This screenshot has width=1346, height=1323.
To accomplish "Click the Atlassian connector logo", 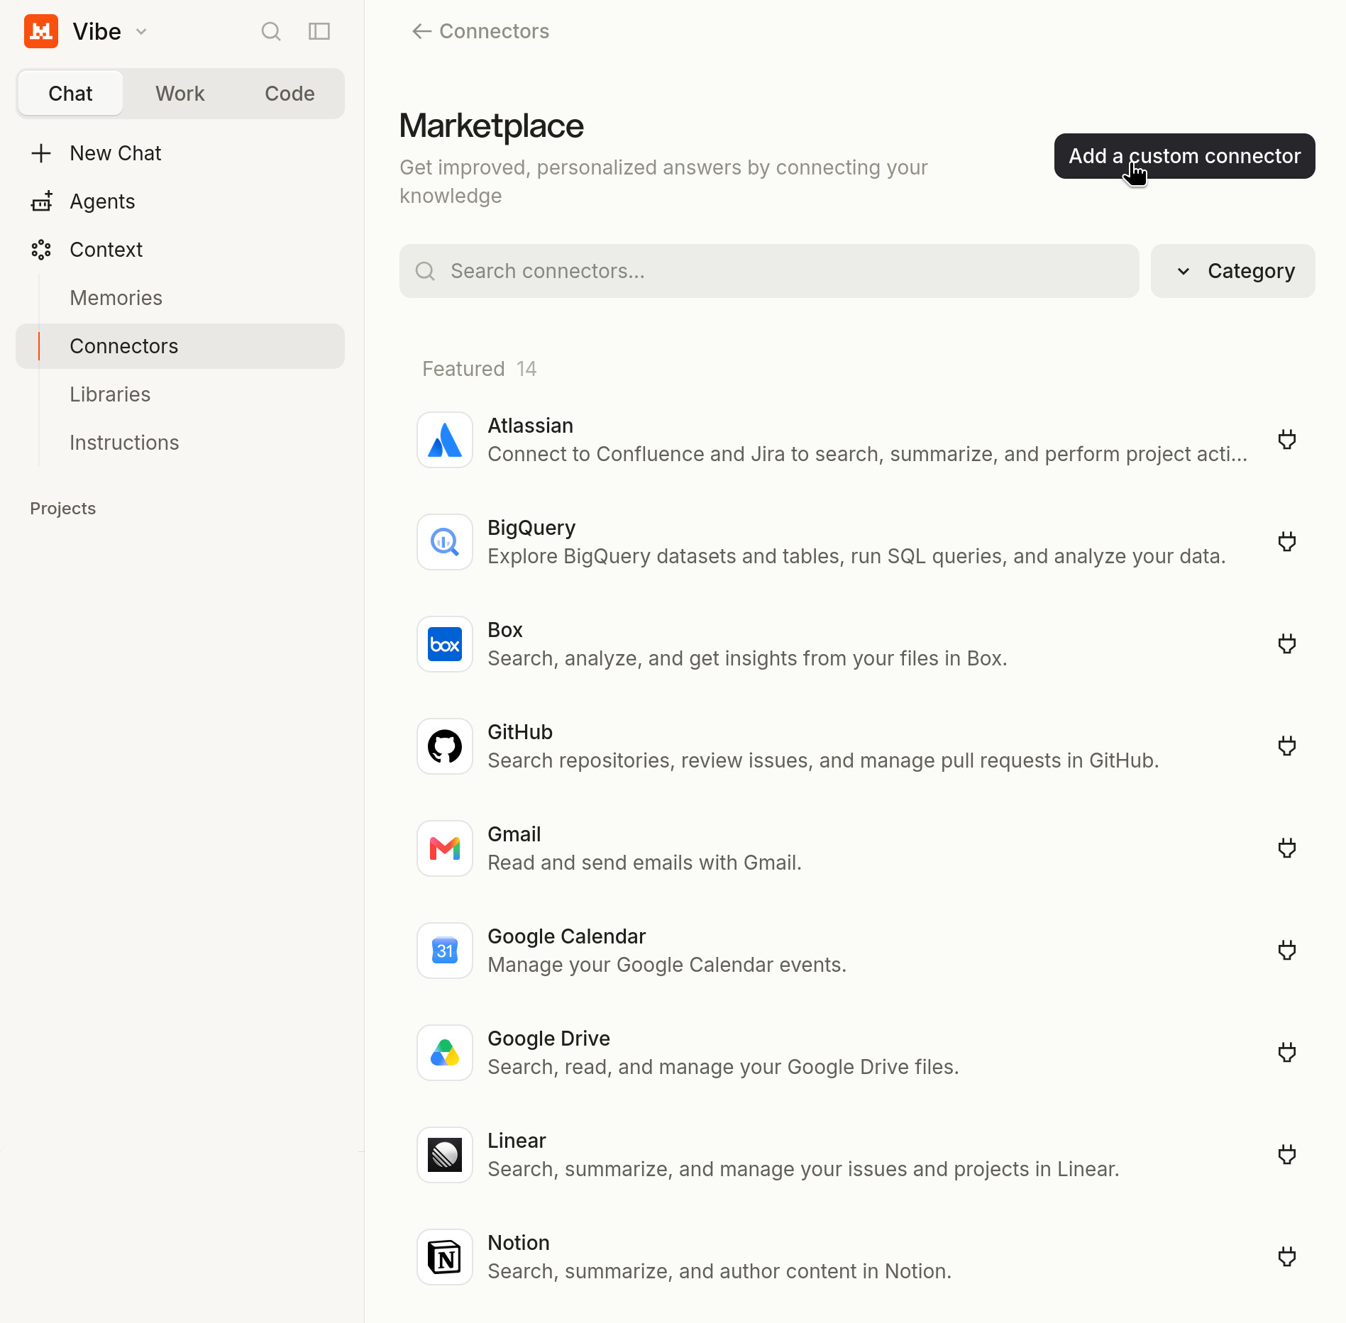I will (x=445, y=440).
